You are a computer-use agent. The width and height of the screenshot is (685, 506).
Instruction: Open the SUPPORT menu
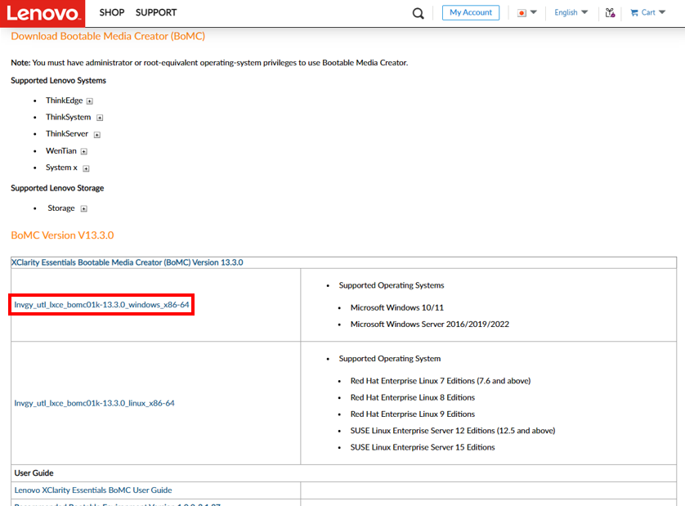click(155, 12)
